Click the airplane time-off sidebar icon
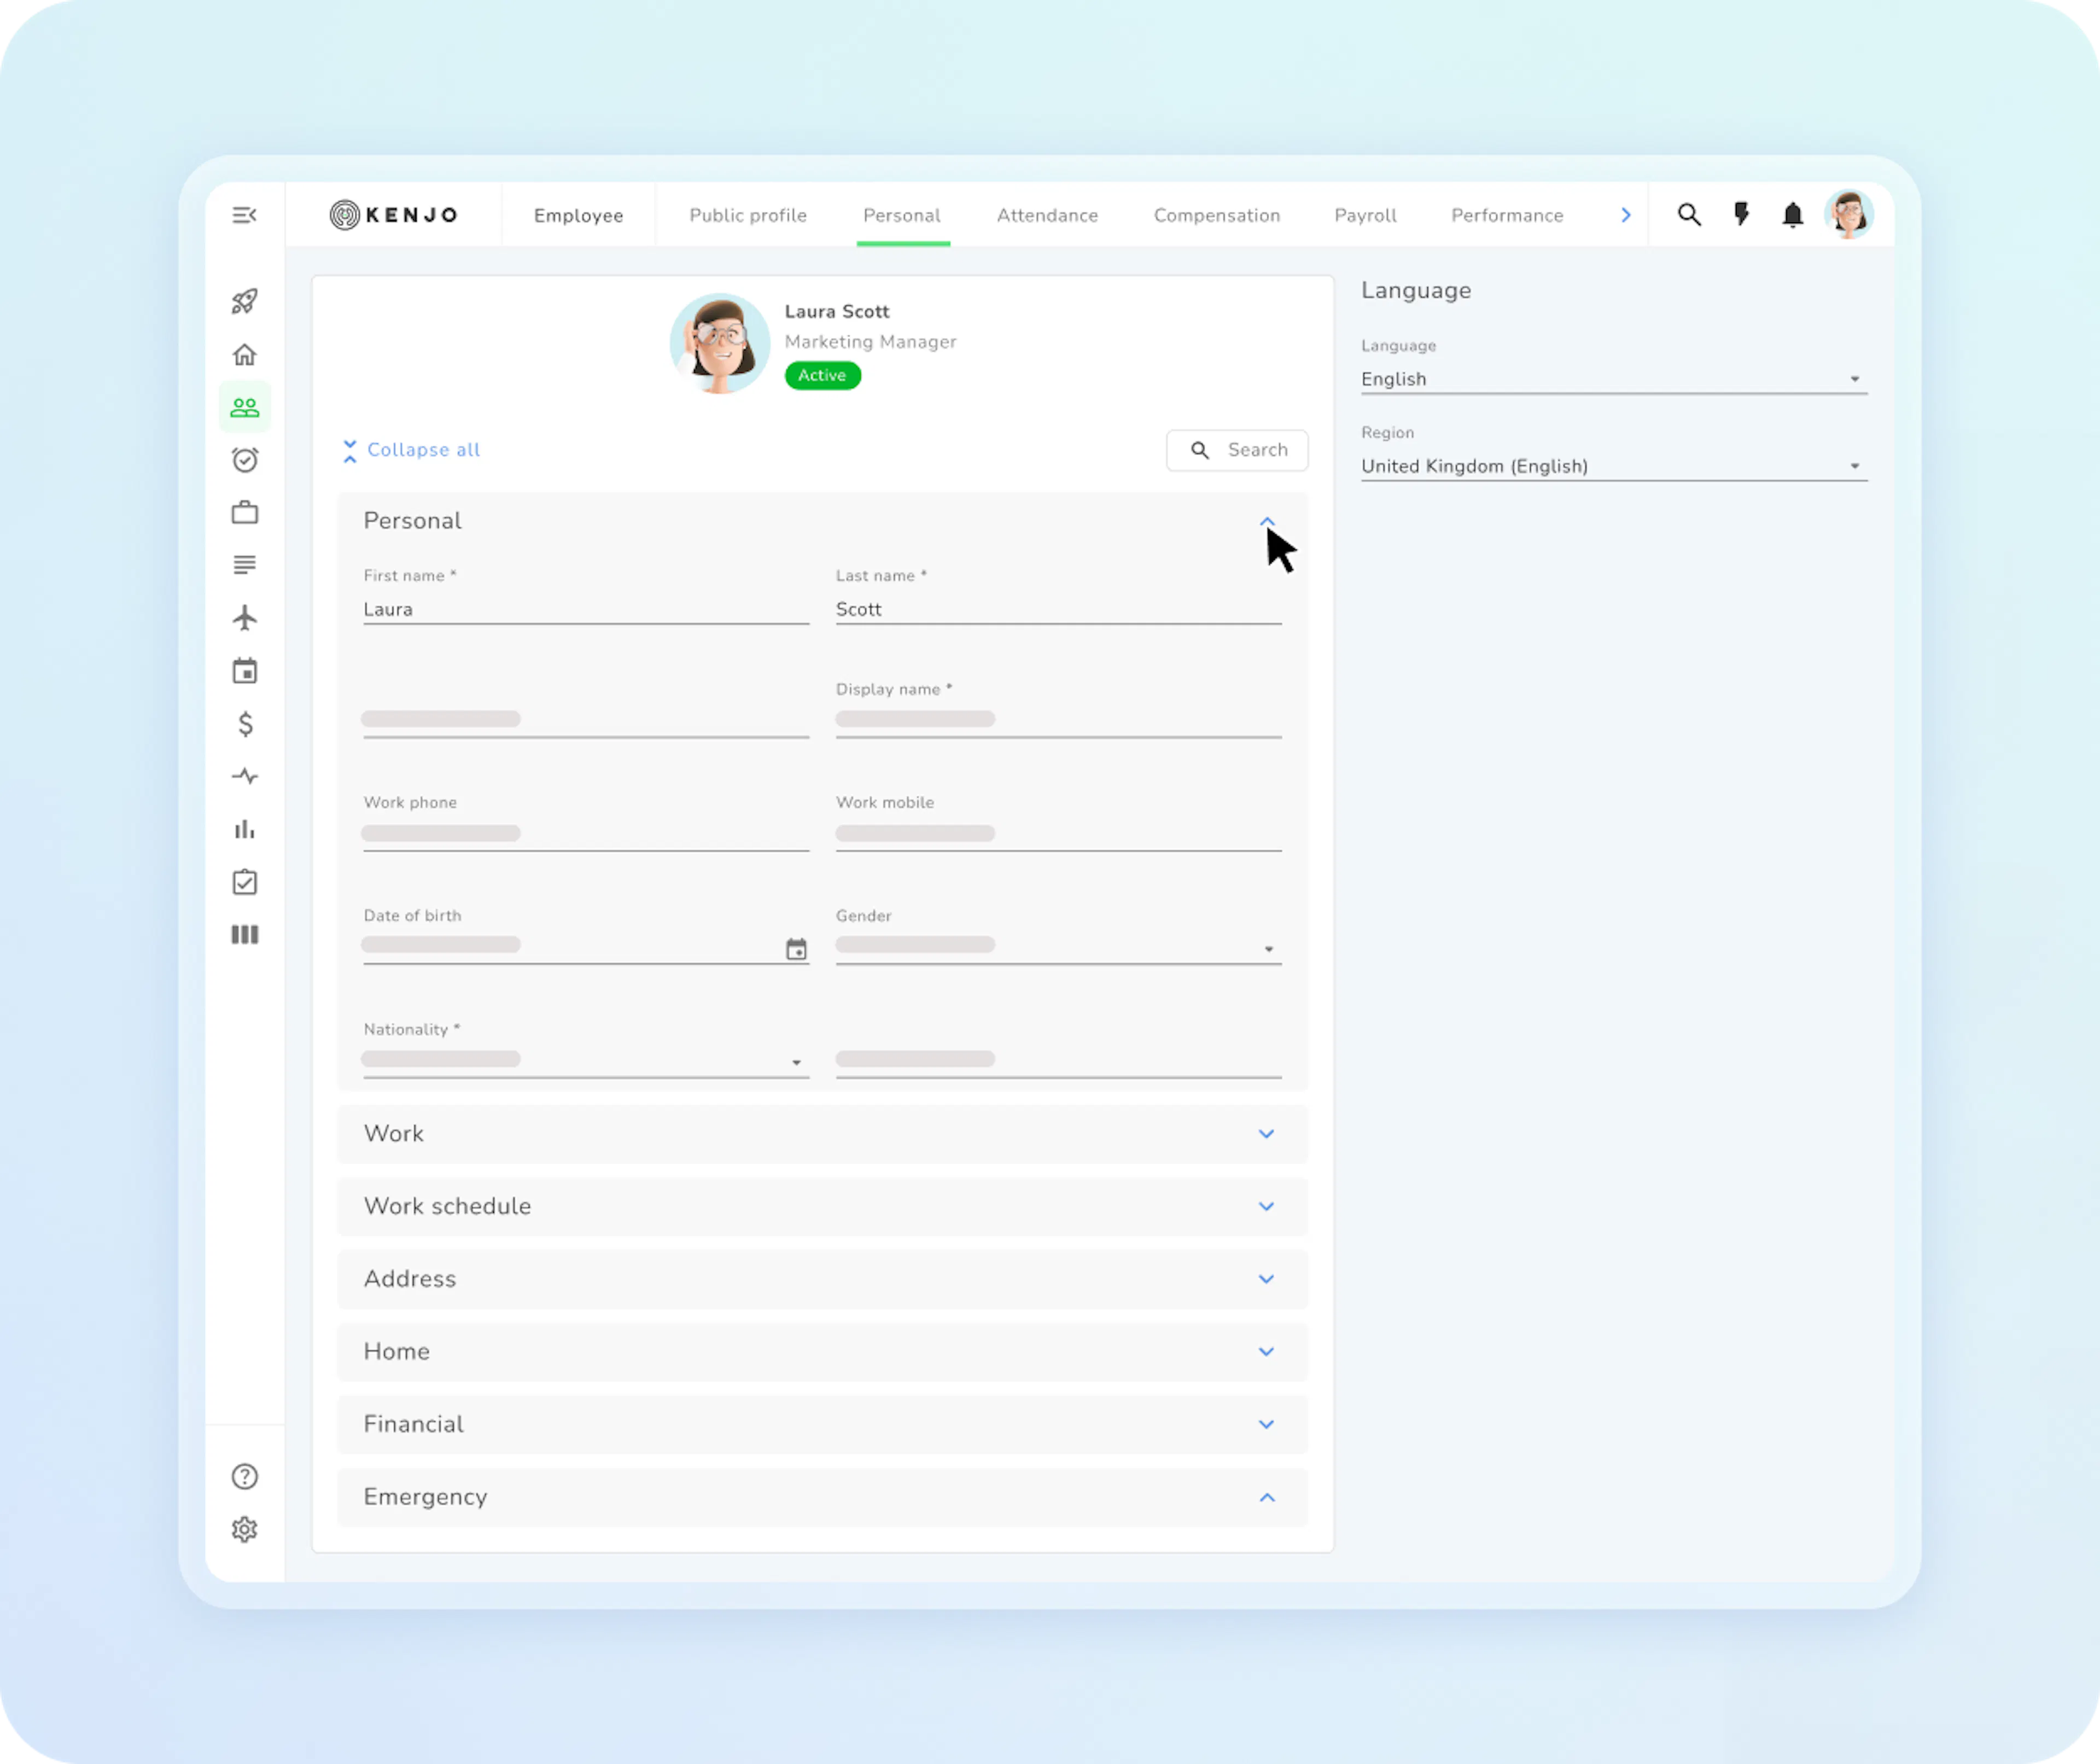The height and width of the screenshot is (1764, 2100). point(245,617)
